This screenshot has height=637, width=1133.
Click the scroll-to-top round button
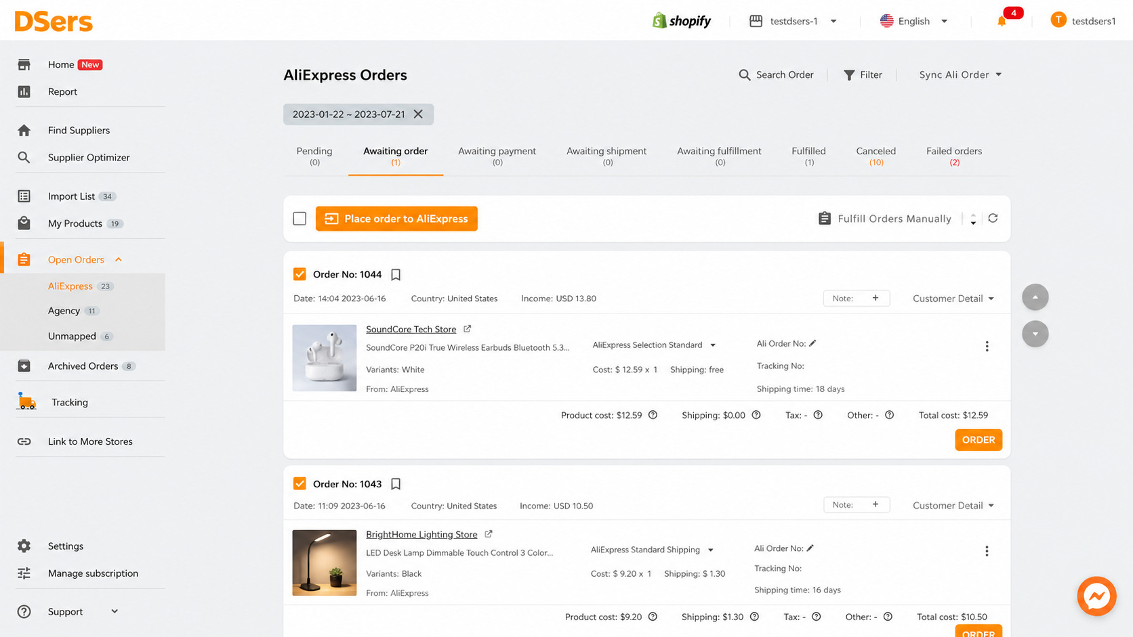[x=1035, y=297]
